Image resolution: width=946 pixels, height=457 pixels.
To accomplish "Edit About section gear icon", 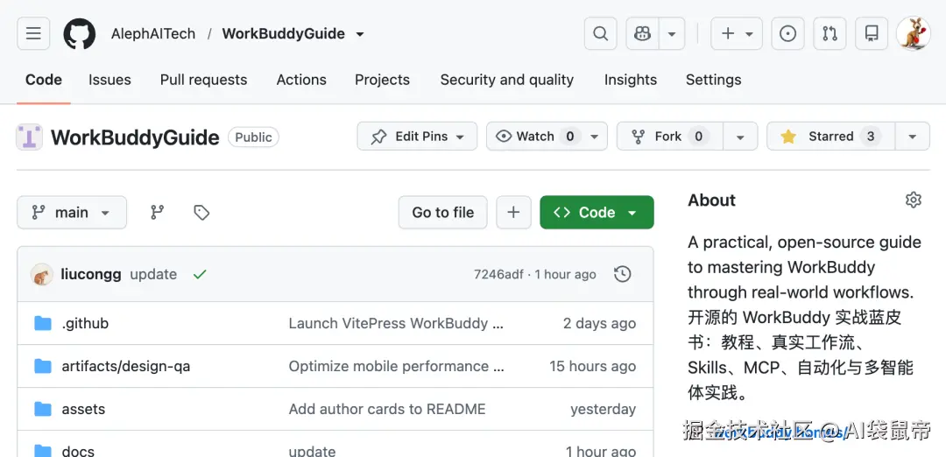I will pos(914,200).
